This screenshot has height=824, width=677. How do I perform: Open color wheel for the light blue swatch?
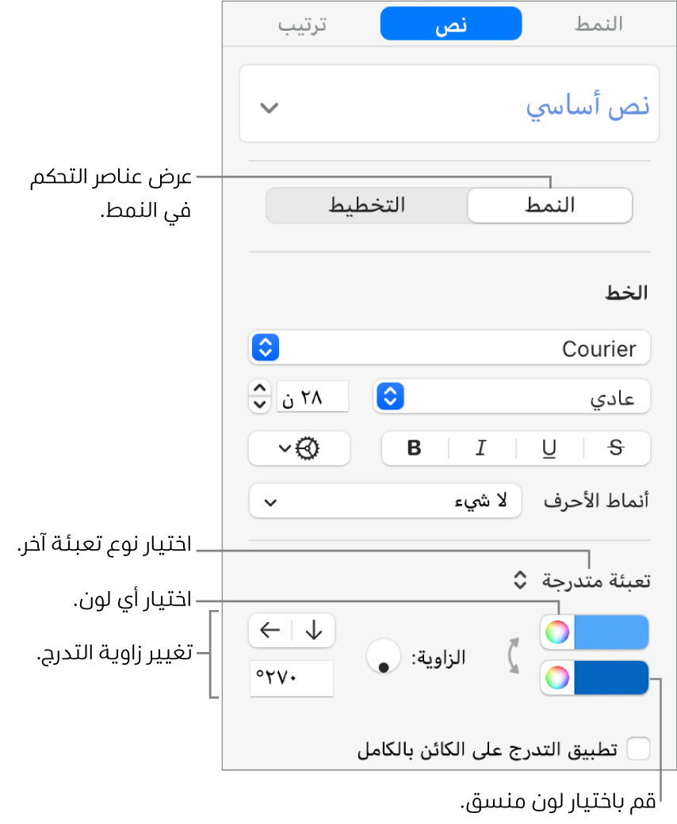(557, 632)
